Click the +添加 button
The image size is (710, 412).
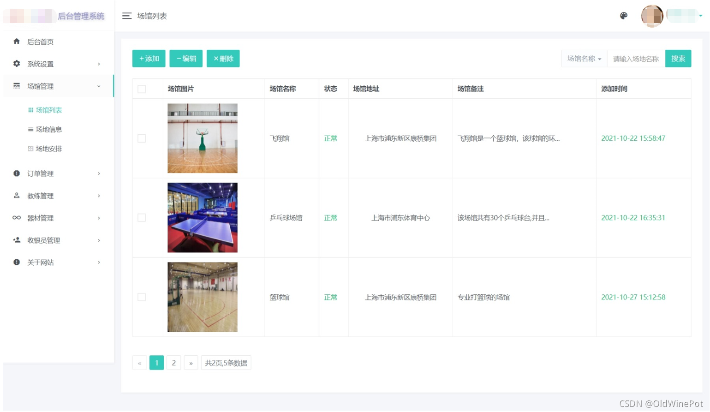pyautogui.click(x=149, y=59)
